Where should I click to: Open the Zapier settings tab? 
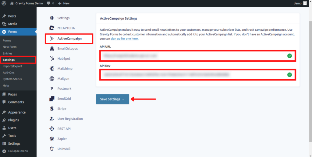point(62,139)
